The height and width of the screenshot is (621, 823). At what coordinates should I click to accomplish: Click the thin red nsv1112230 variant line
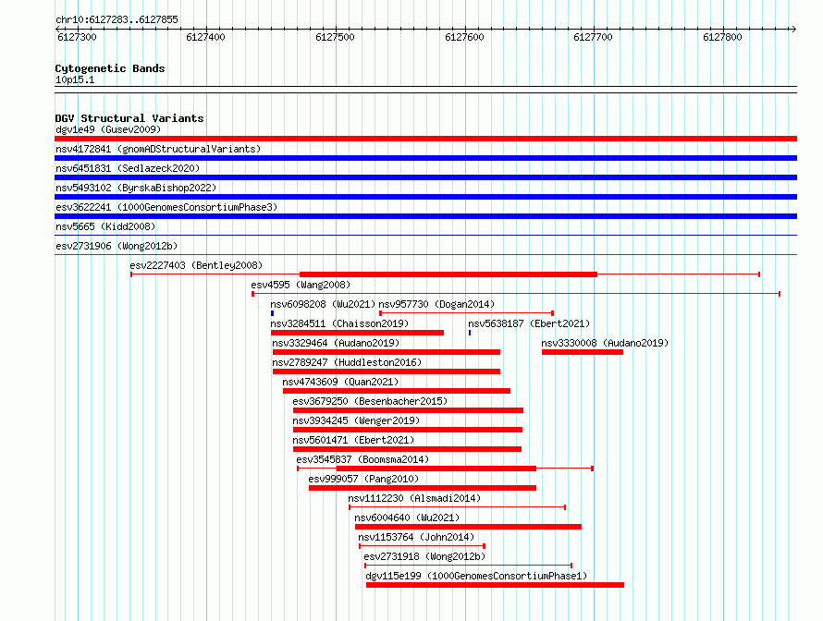coord(457,507)
